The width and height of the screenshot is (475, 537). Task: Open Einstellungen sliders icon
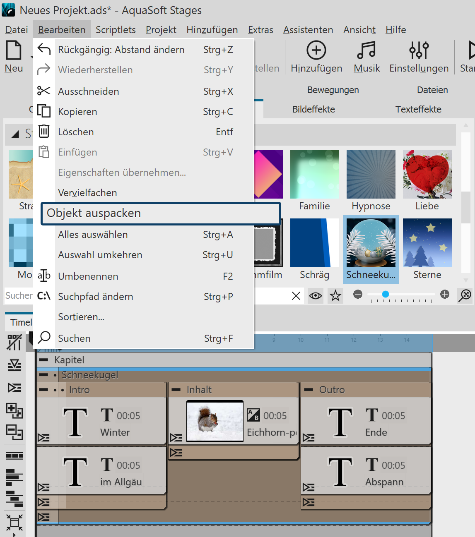pyautogui.click(x=419, y=50)
